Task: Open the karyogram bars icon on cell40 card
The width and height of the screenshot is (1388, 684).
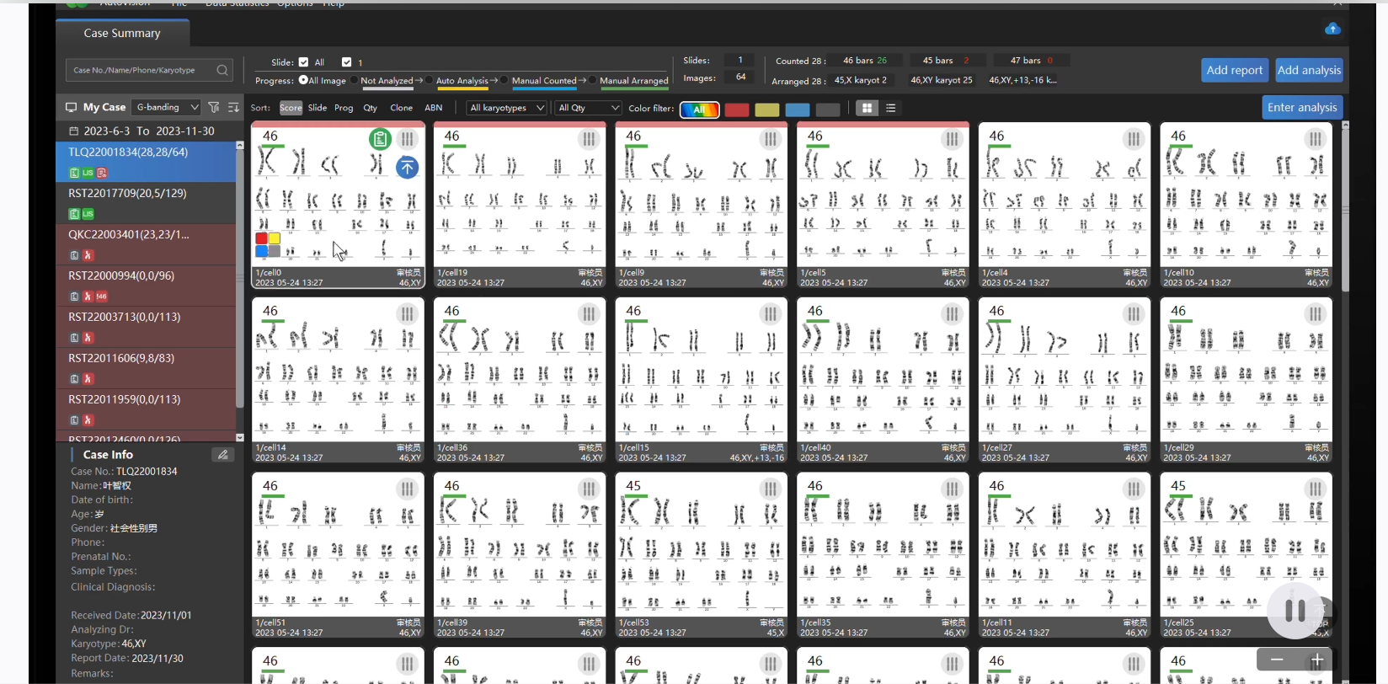Action: [x=952, y=314]
